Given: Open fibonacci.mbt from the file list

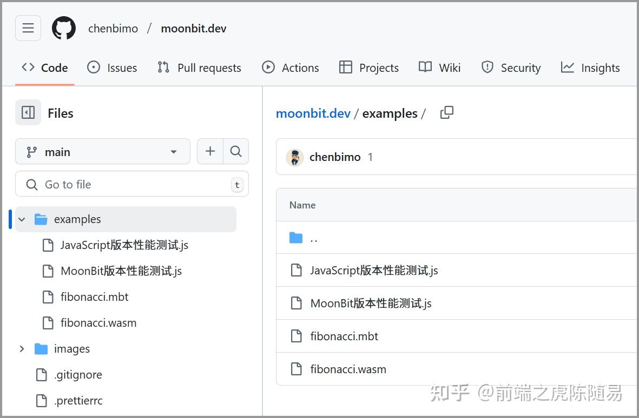Looking at the screenshot, I should click(x=344, y=336).
